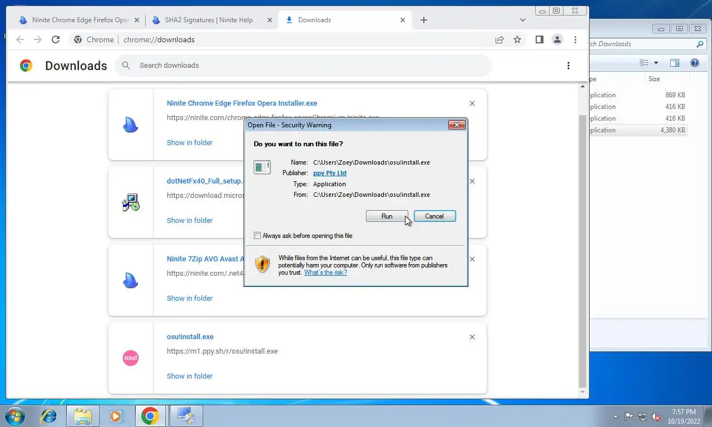Toggle the Chrome side panel icon
The height and width of the screenshot is (427, 712).
(539, 39)
